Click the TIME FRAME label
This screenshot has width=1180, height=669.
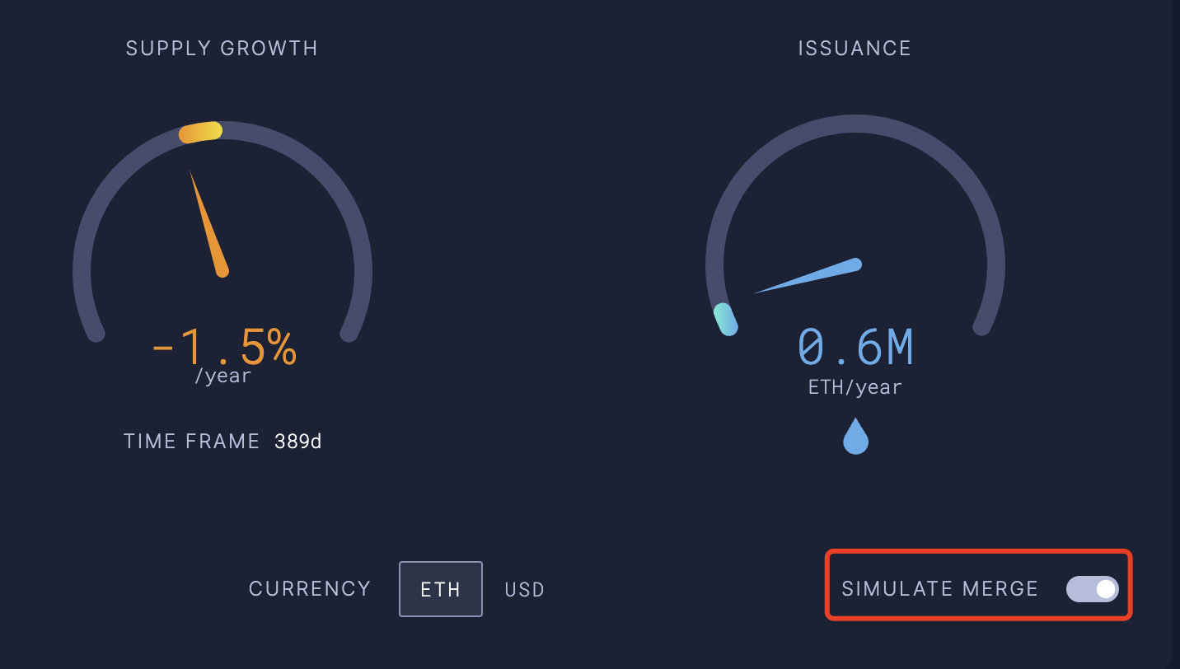coord(192,442)
